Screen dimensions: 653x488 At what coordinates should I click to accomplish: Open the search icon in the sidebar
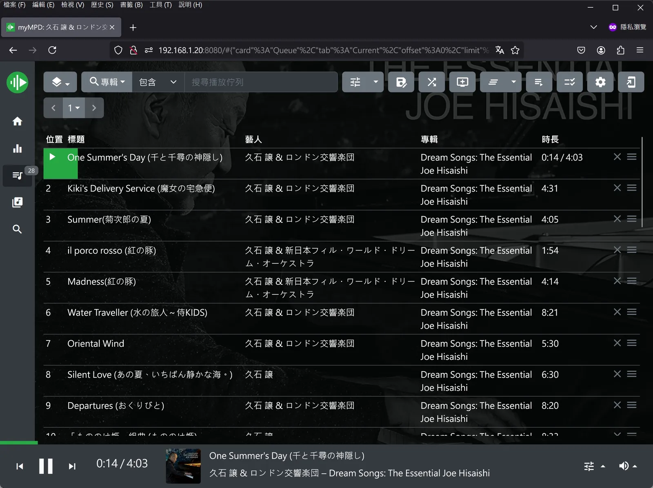tap(17, 229)
